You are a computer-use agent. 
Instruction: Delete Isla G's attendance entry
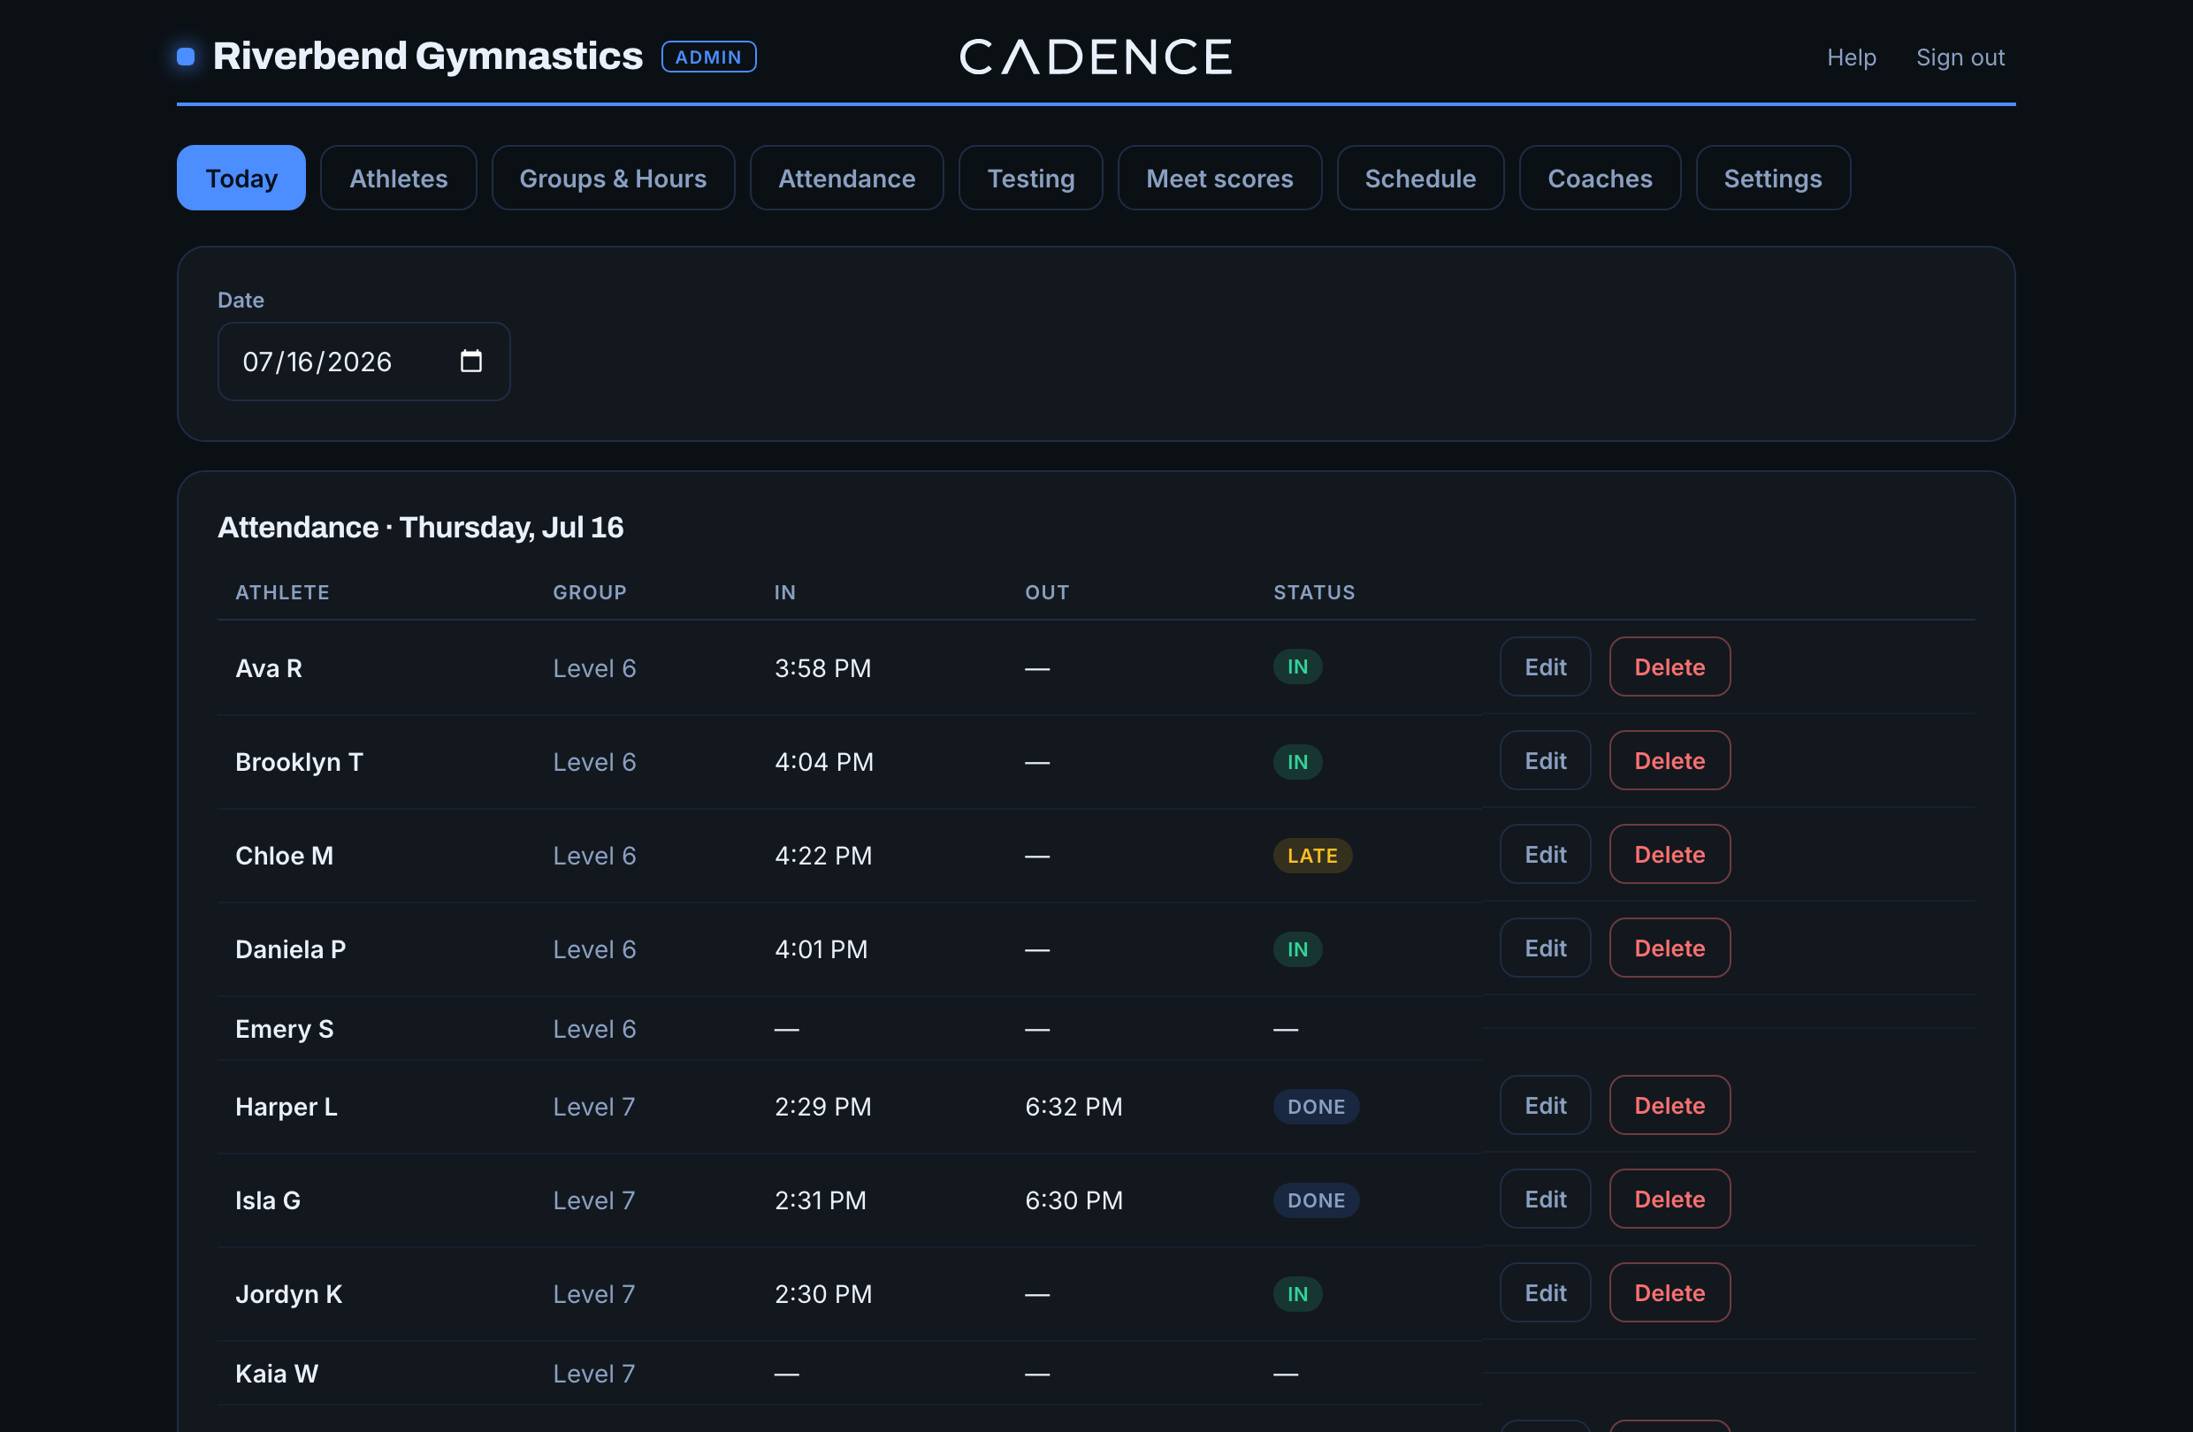tap(1670, 1199)
